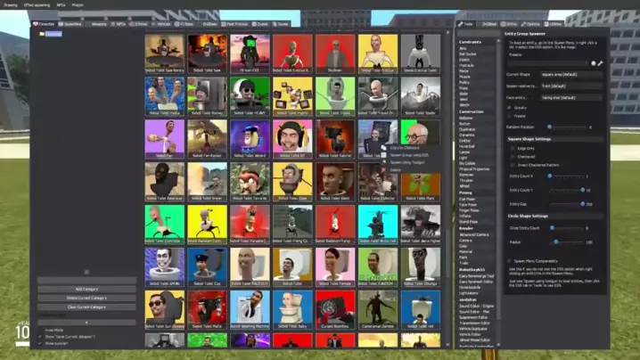Choose Delete from the context menu
Screen dimensions: 640x360
pyautogui.click(x=397, y=169)
